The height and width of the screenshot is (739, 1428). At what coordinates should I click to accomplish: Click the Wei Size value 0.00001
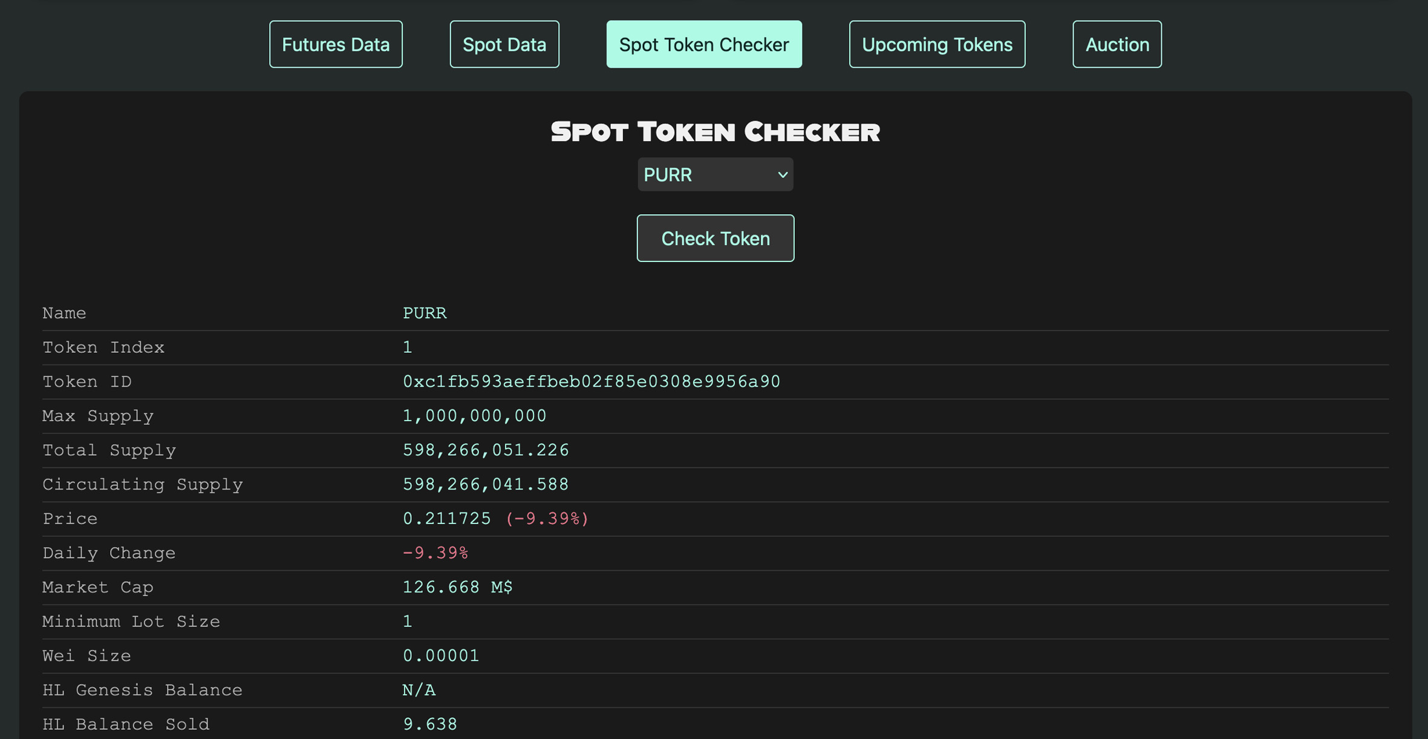click(441, 656)
